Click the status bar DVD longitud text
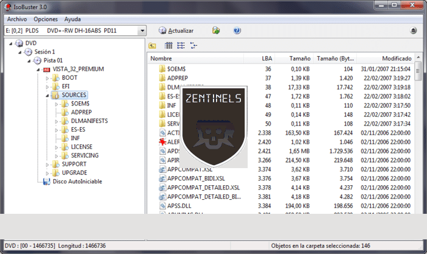 [x=56, y=246]
